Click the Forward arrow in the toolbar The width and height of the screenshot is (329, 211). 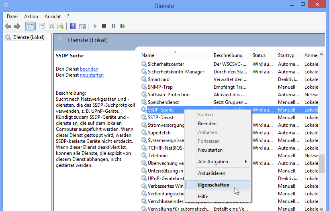(x=17, y=26)
